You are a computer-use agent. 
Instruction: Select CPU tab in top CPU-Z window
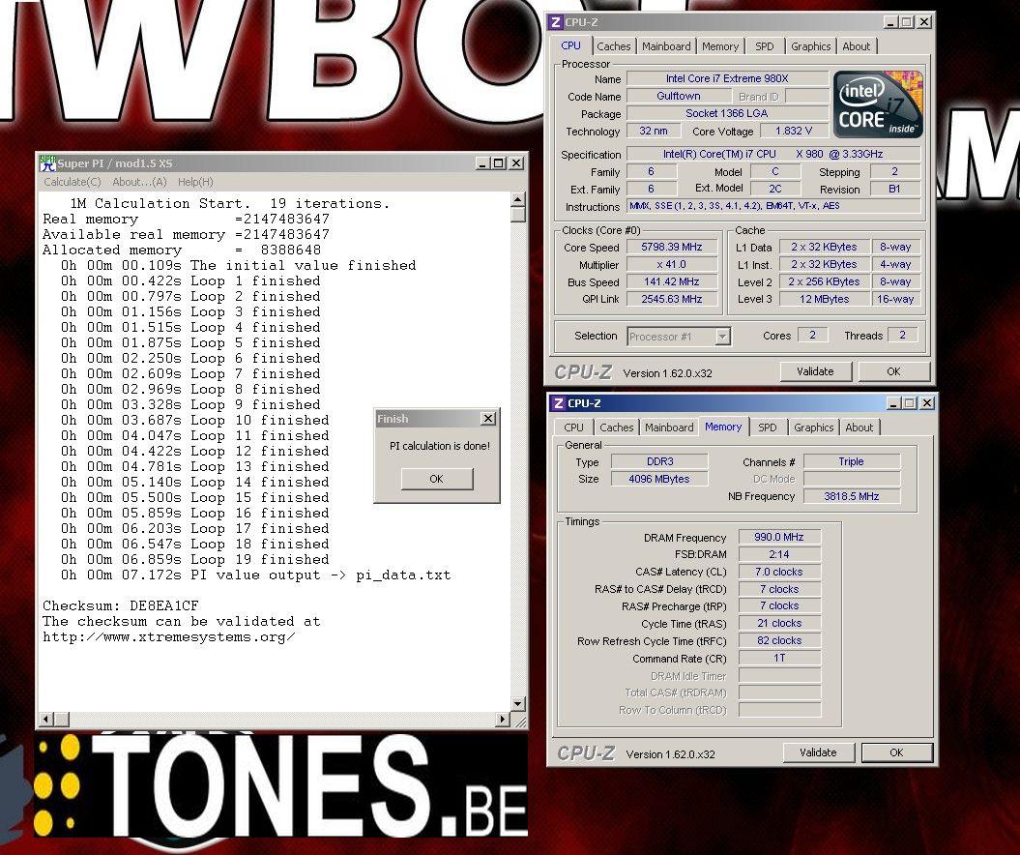tap(570, 45)
